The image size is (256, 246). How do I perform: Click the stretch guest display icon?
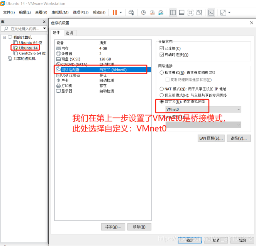point(223,12)
